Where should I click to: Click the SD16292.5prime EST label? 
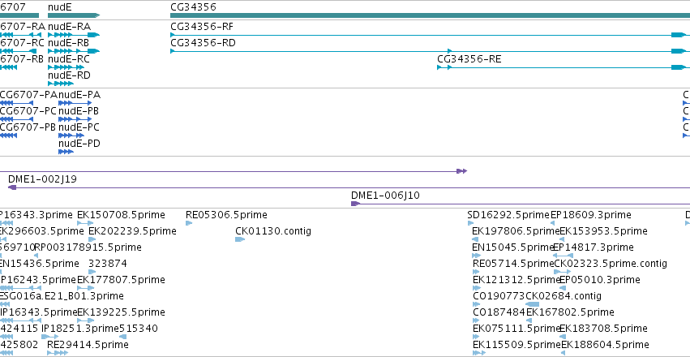point(508,215)
